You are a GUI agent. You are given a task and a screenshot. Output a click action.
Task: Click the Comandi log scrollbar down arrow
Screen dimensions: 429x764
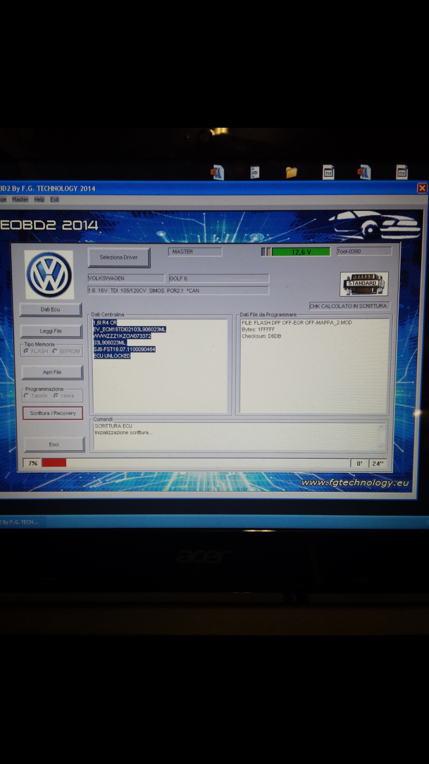tap(381, 446)
